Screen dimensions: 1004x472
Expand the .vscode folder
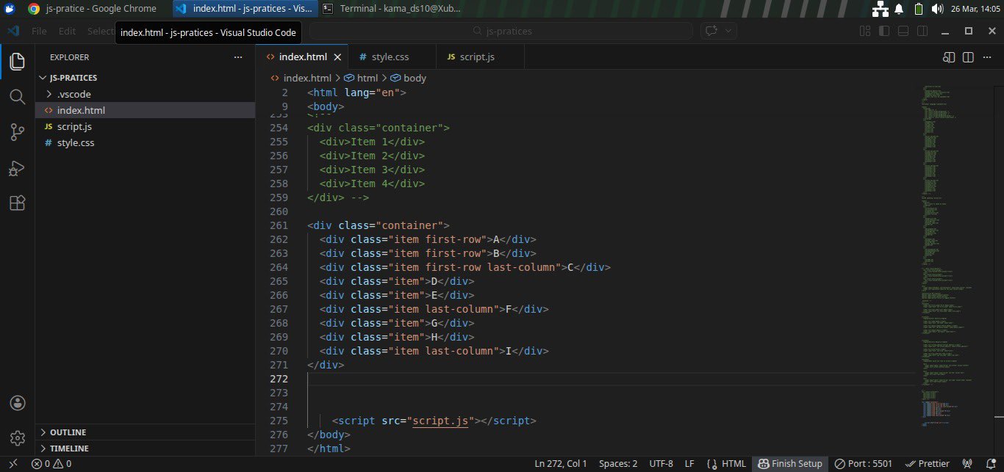(x=73, y=94)
